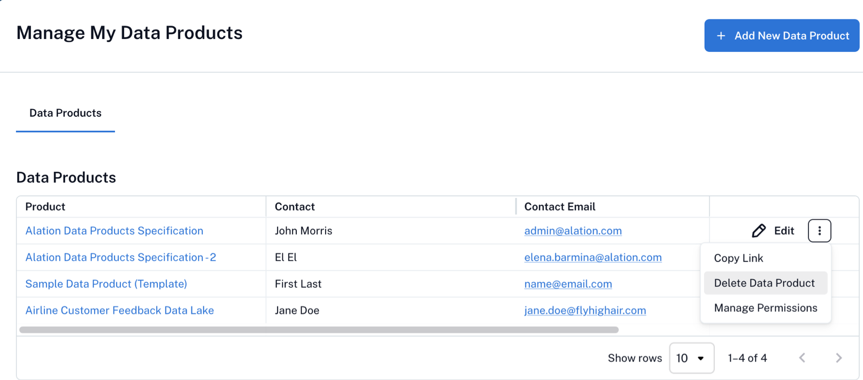Image resolution: width=863 pixels, height=380 pixels.
Task: Open Airline Customer Feedback Data Lake
Action: point(120,311)
